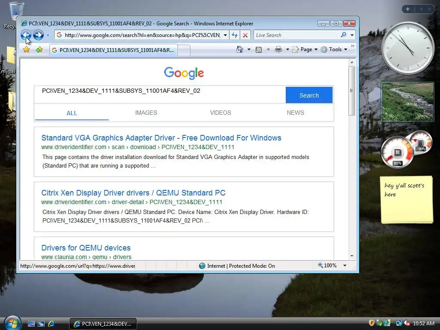The image size is (440, 330).
Task: Launch Internet Explorer from quick launch
Action: point(51,324)
